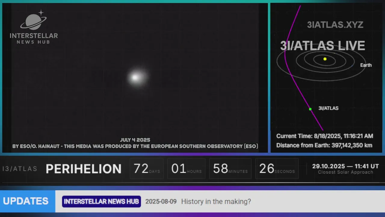
Task: Click the Closest Solar Approach caption
Action: pyautogui.click(x=345, y=172)
